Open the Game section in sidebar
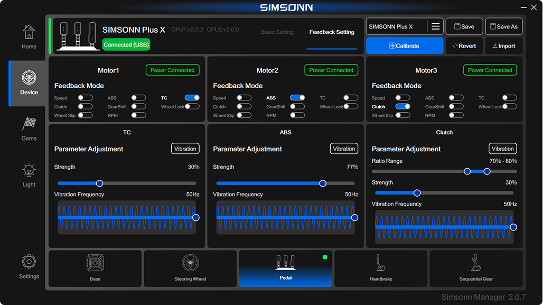 pos(29,130)
